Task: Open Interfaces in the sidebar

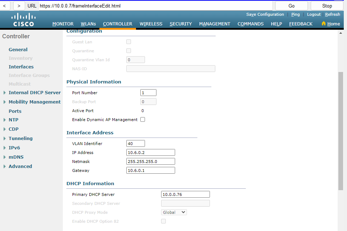Action: coord(21,67)
